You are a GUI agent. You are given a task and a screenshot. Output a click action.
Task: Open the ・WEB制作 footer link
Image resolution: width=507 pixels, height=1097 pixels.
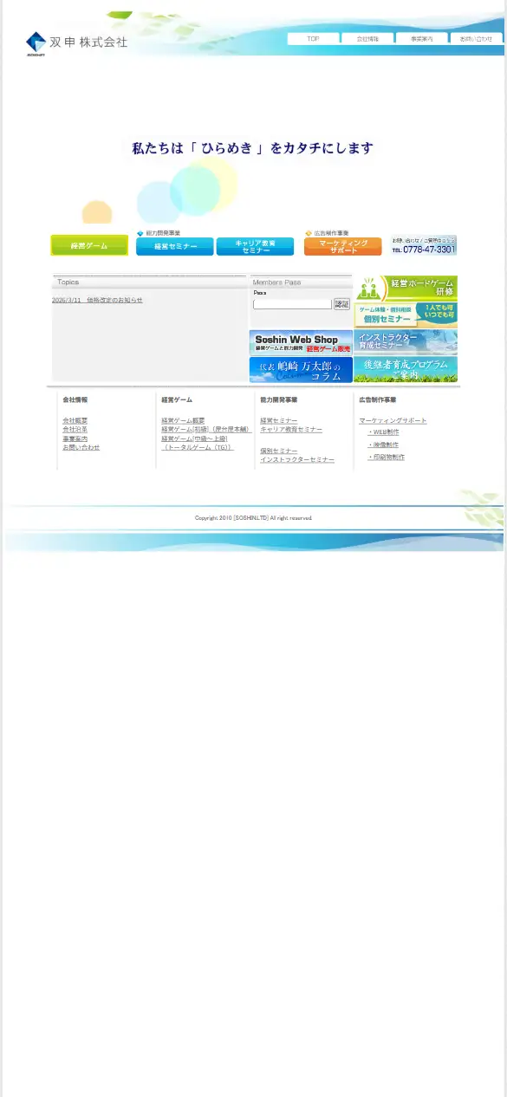click(x=383, y=432)
